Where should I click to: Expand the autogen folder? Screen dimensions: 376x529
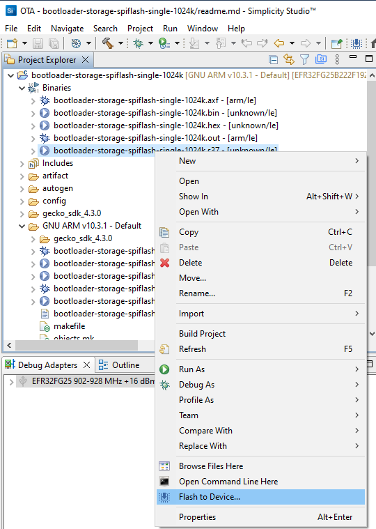point(22,189)
